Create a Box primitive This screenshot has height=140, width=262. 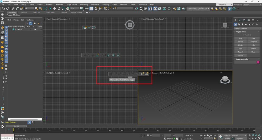click(240, 38)
